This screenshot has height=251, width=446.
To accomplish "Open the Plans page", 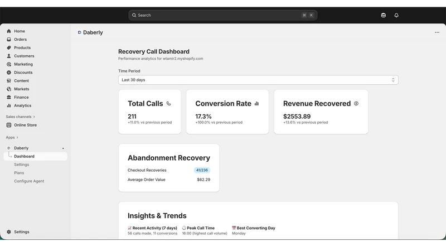I will point(19,173).
